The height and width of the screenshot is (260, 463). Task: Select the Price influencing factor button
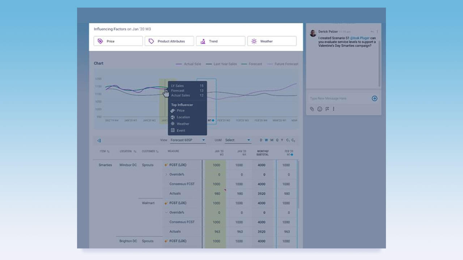click(x=118, y=41)
